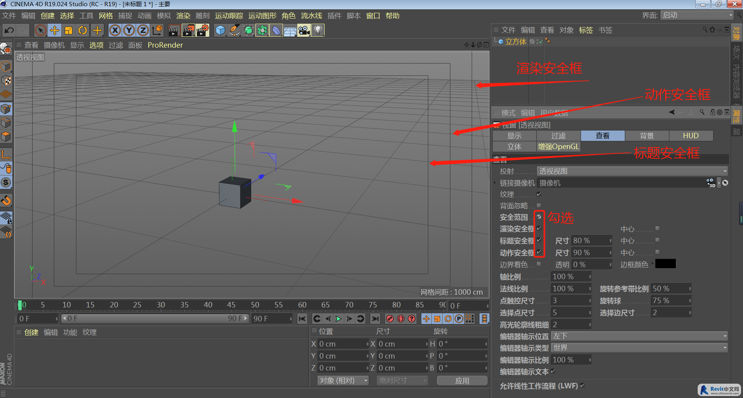Switch to the 显示 attribute tab
743x398 pixels.
click(514, 136)
